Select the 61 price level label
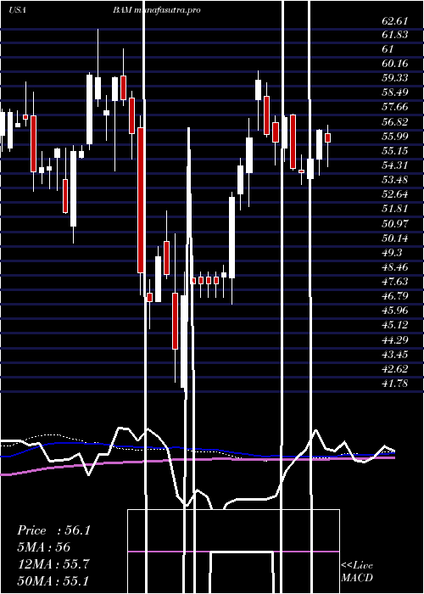Image resolution: width=424 pixels, height=594 pixels. (x=388, y=49)
